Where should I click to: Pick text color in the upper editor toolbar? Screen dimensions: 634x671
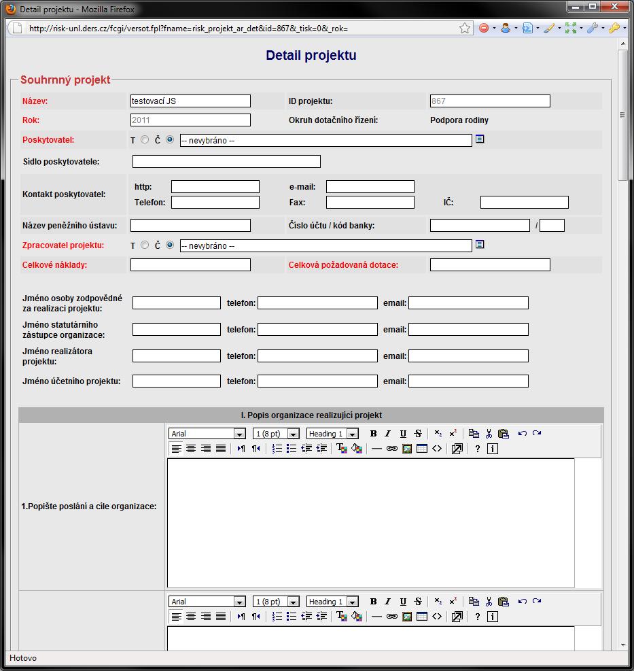pos(341,449)
